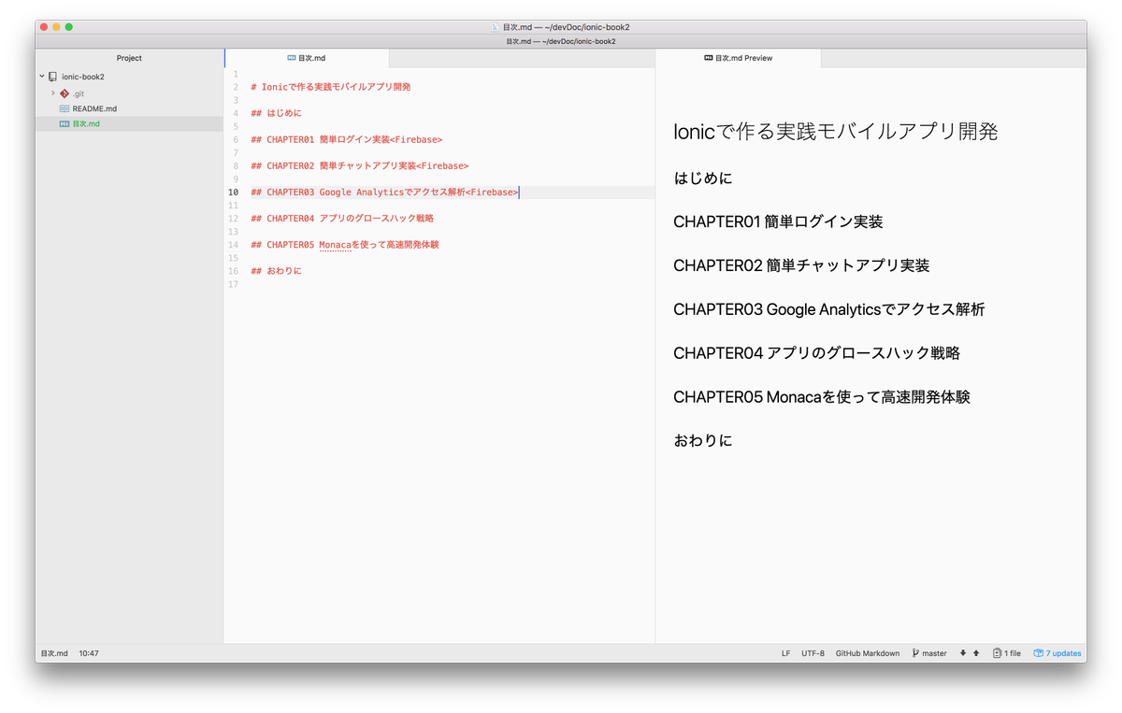
Task: Open README.md from the tree view
Action: point(94,108)
